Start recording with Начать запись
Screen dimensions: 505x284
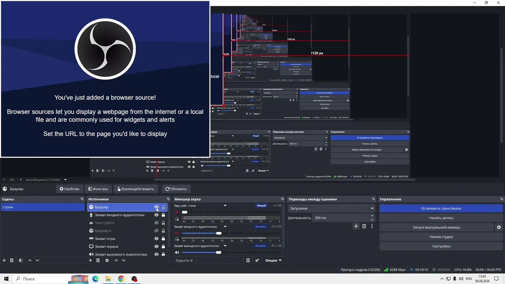(x=441, y=218)
